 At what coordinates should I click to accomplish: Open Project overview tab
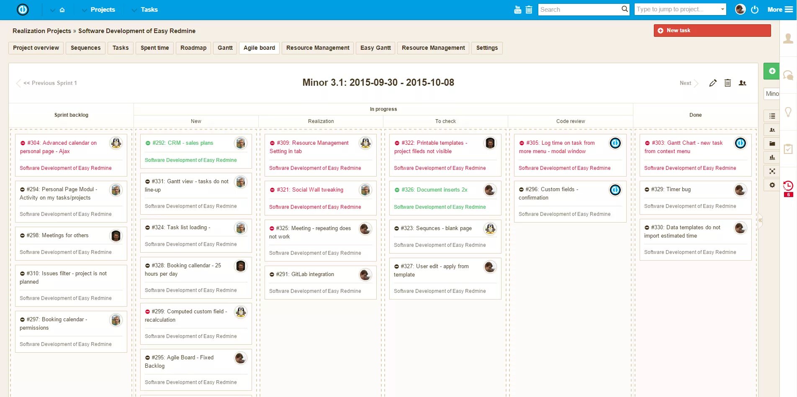[36, 48]
